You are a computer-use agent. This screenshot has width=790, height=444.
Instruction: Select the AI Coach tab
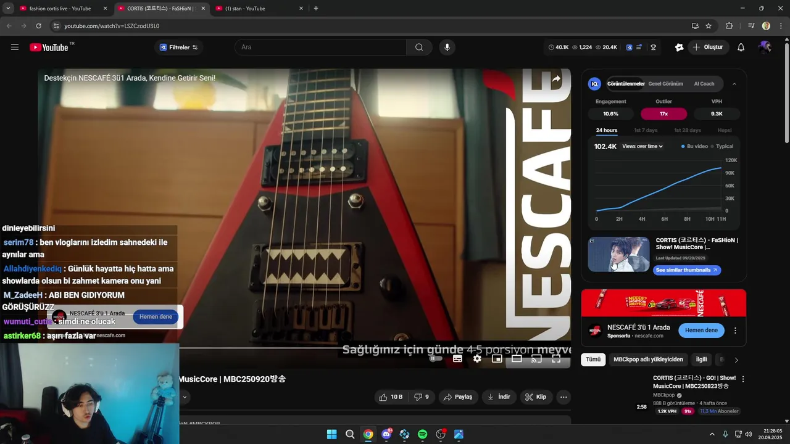[704, 84]
